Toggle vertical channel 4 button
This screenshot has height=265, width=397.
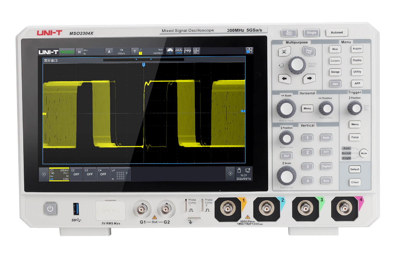308,181
